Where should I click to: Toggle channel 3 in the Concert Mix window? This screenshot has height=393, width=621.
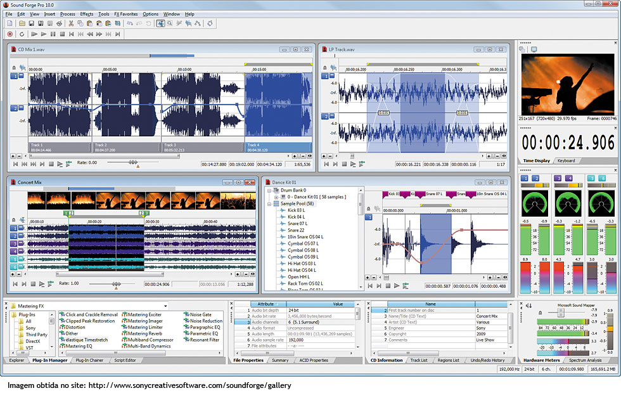14,243
